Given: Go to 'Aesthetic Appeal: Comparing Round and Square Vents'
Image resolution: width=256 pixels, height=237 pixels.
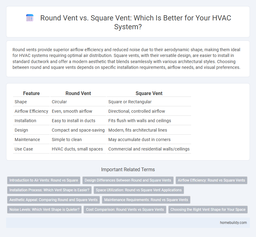Looking at the screenshot, I should coord(53,200).
